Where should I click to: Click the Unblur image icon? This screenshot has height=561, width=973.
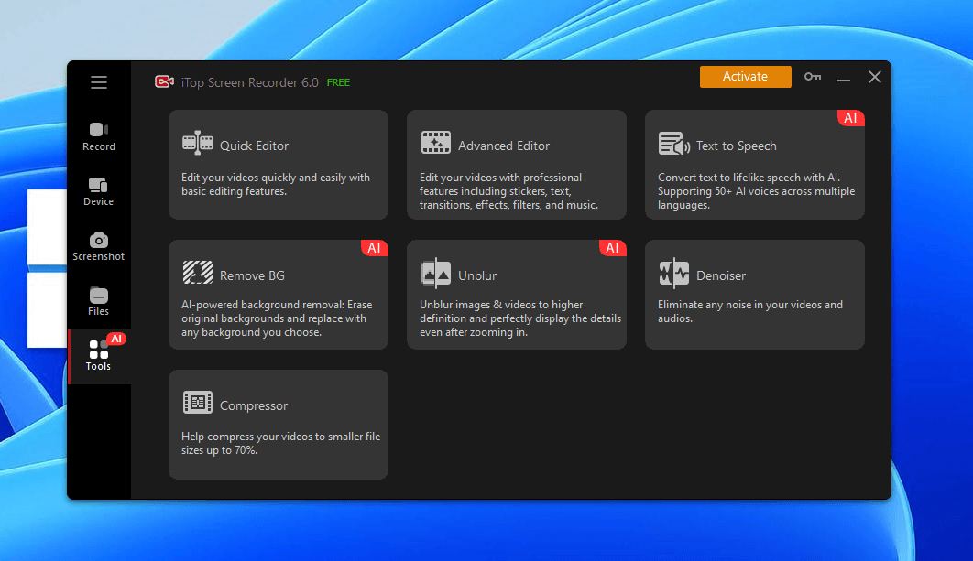tap(435, 273)
